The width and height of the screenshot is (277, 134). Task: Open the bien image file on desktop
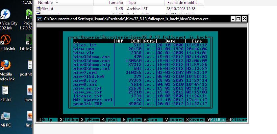tap(30, 91)
